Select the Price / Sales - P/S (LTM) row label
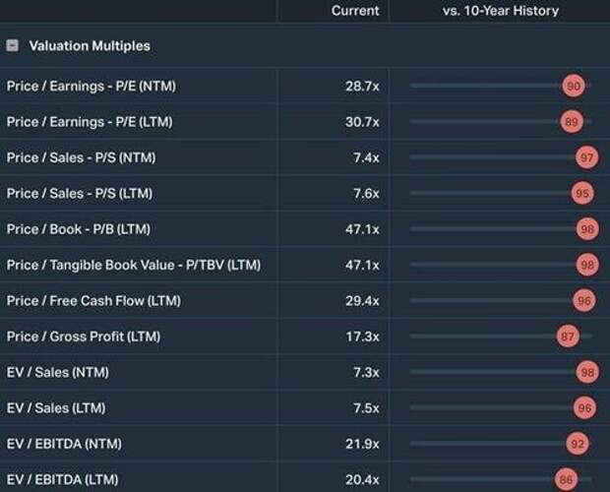 tap(79, 194)
